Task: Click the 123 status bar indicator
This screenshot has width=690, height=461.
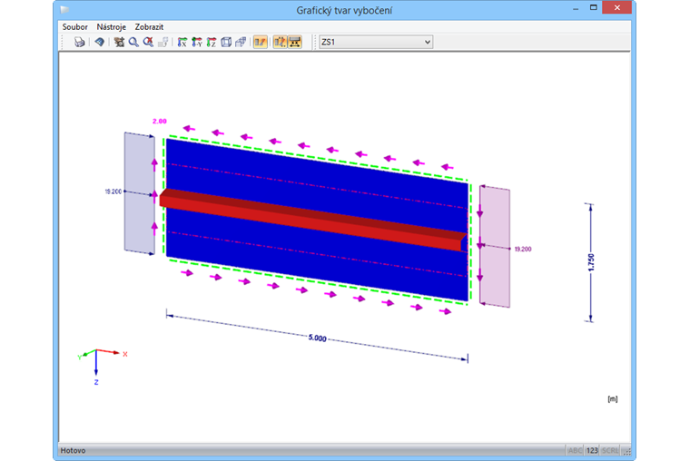Action: [592, 450]
